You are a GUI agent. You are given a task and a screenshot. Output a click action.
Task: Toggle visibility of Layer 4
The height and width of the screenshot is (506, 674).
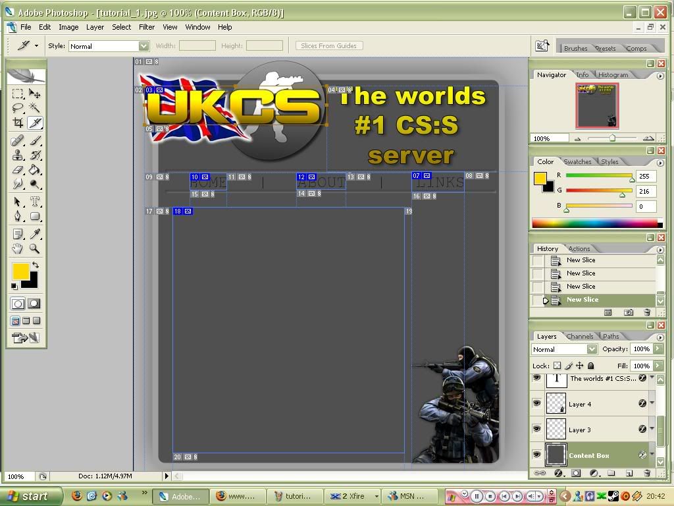pos(536,404)
